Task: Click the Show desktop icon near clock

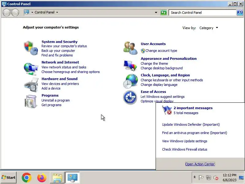Action: [x=242, y=178]
